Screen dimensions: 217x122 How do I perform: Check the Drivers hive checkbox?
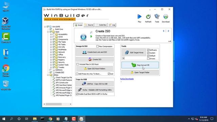coord(148,59)
